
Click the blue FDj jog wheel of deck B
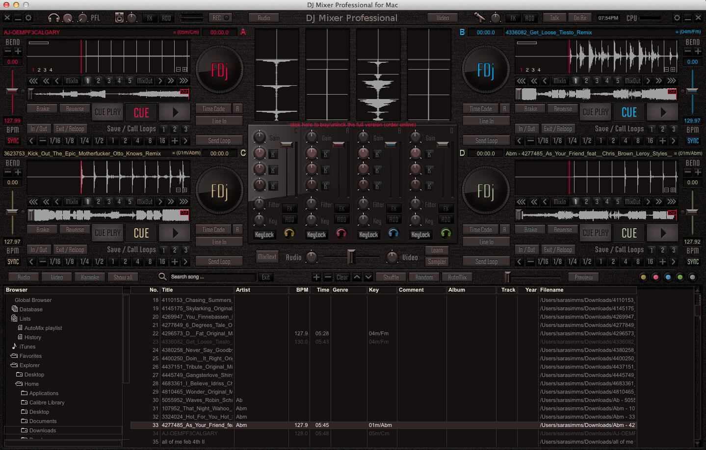(486, 70)
